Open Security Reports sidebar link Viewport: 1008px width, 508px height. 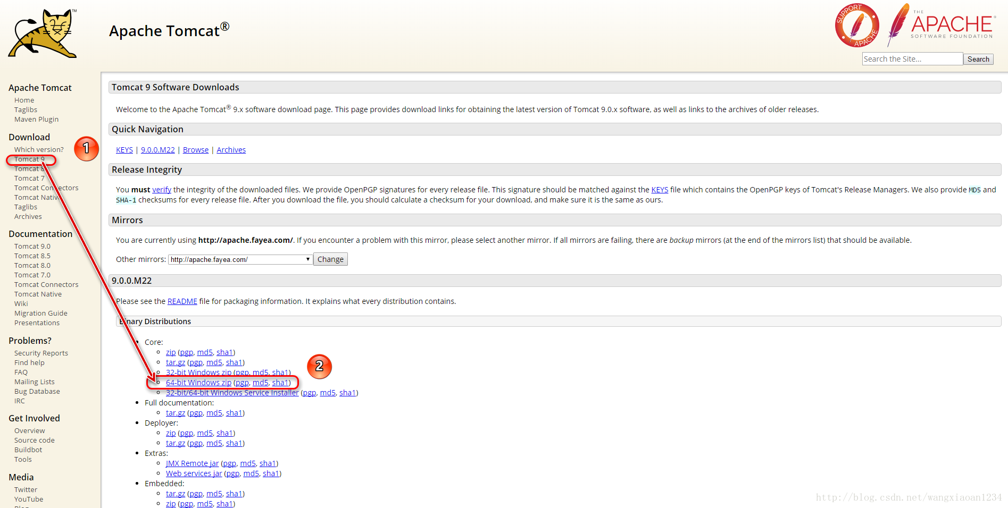[x=41, y=353]
